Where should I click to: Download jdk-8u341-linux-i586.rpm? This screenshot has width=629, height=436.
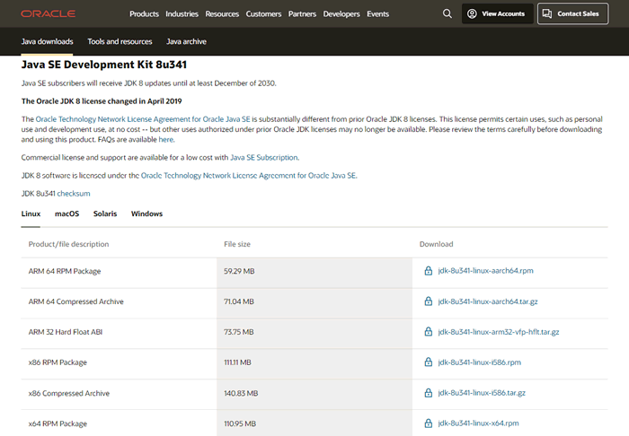[479, 362]
